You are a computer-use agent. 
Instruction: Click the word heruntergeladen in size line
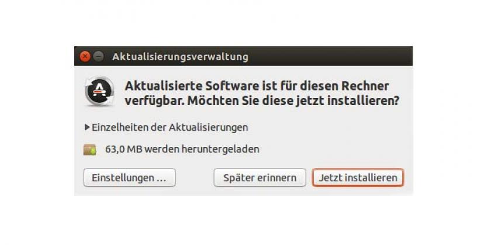point(220,149)
